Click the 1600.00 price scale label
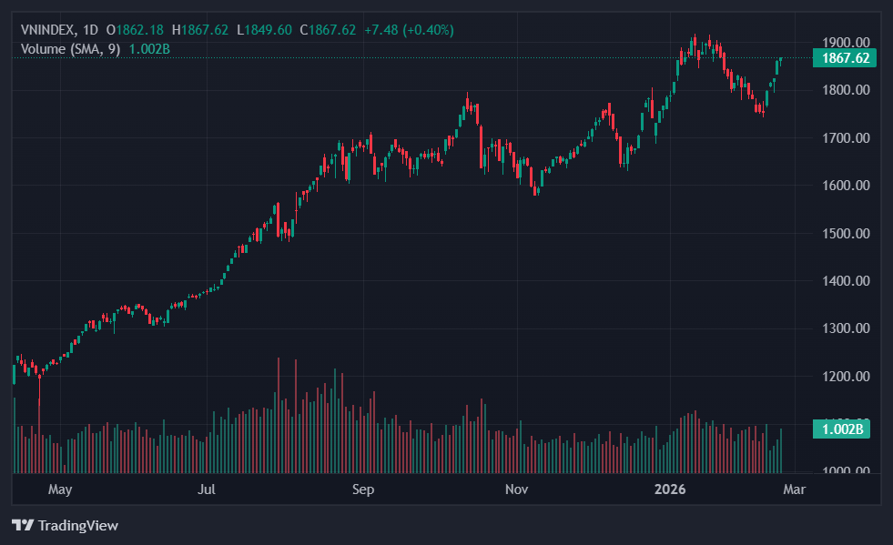893x545 pixels. click(845, 186)
